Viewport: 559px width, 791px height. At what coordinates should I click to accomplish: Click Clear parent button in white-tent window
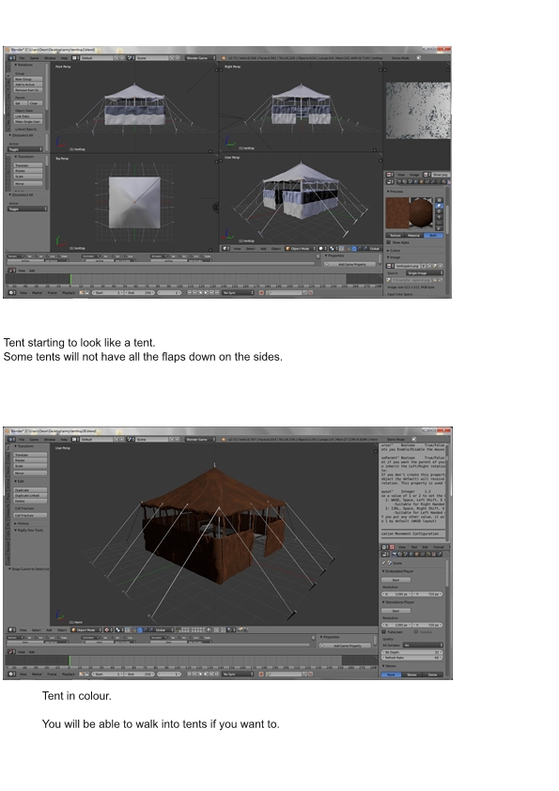pyautogui.click(x=36, y=103)
